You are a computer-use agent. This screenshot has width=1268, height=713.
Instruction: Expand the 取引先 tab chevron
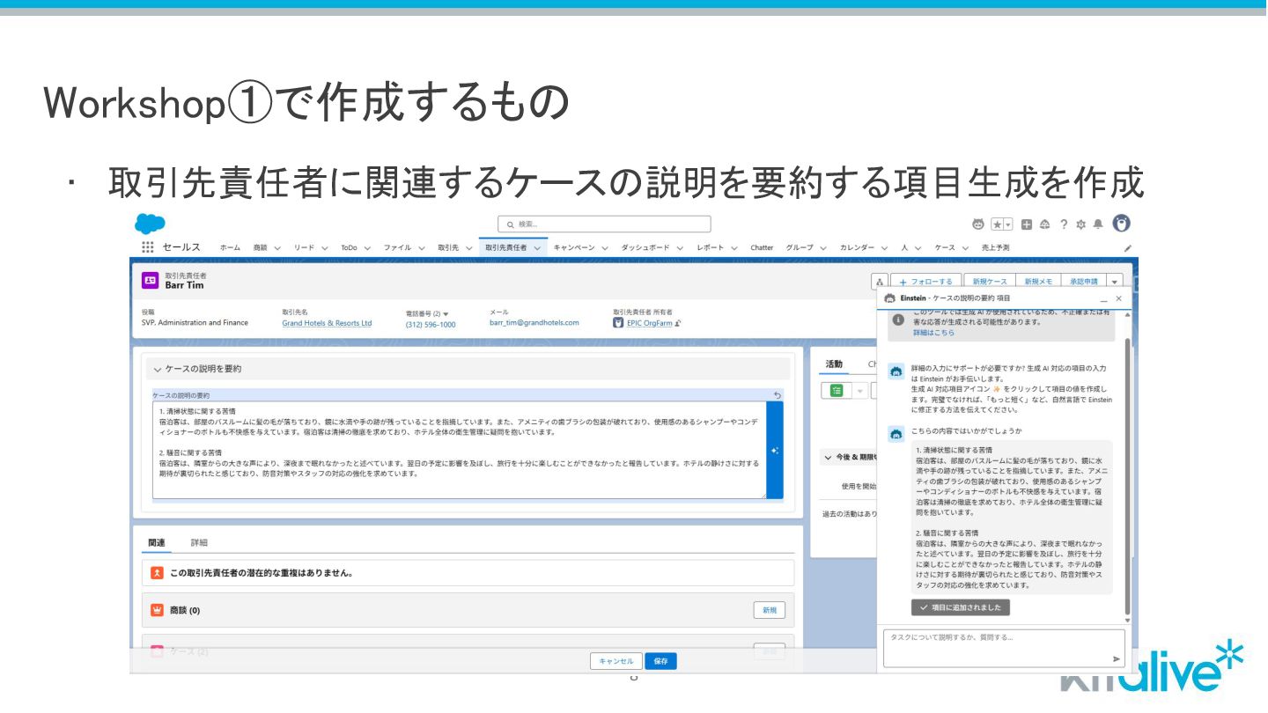click(x=469, y=248)
